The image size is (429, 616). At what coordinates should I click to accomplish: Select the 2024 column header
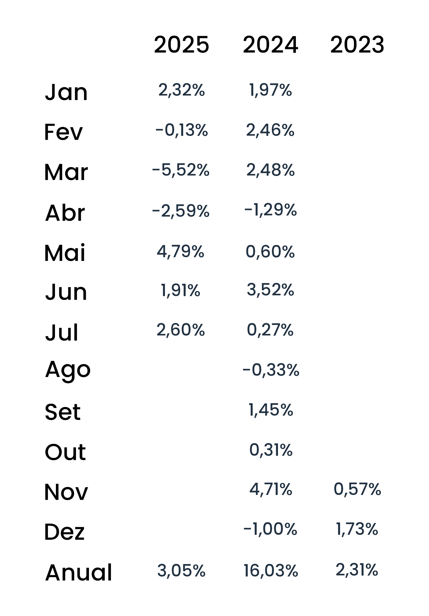270,45
